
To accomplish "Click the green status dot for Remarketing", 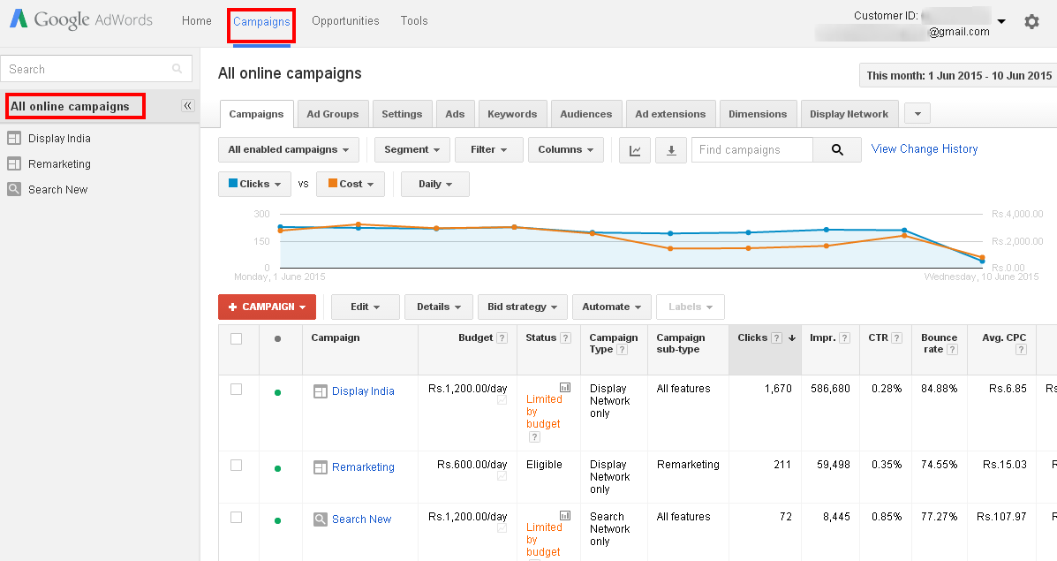I will (x=278, y=468).
